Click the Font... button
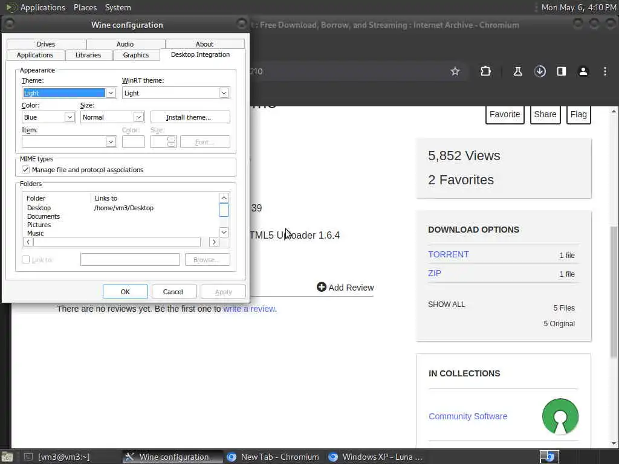 click(x=205, y=142)
